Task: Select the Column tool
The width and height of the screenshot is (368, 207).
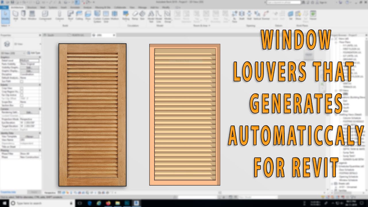Action: [60, 15]
